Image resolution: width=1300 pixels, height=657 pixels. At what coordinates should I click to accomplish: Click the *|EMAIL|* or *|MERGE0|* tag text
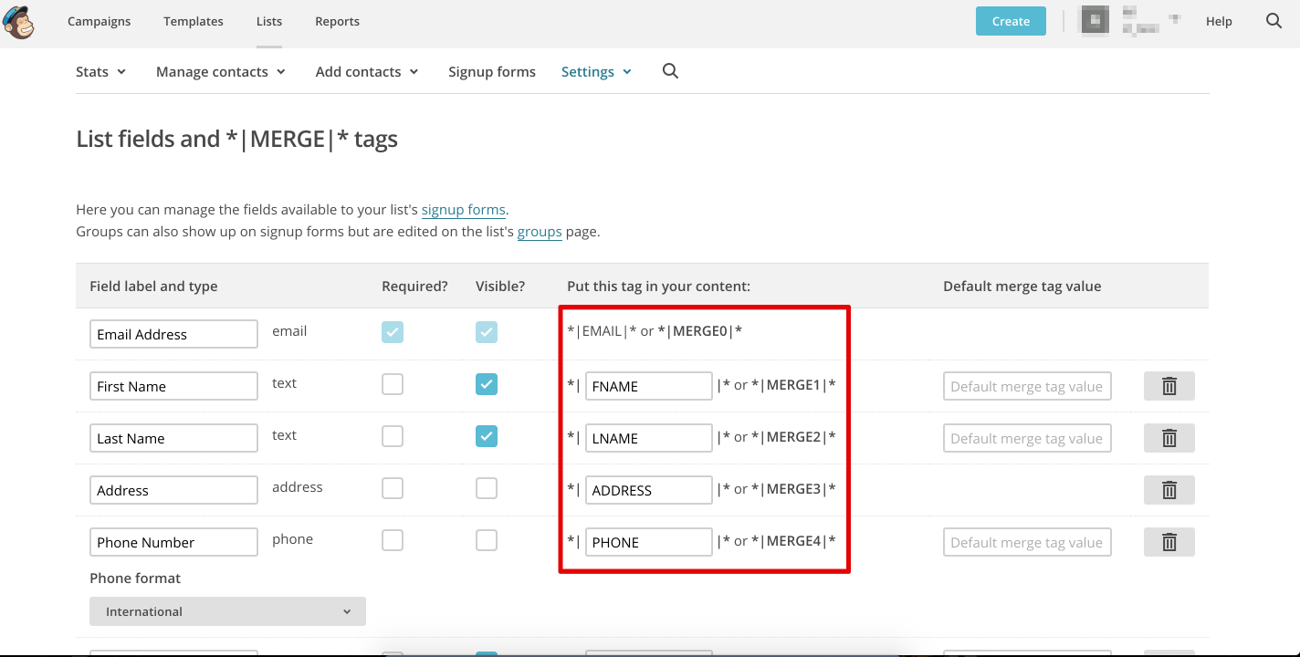(655, 331)
